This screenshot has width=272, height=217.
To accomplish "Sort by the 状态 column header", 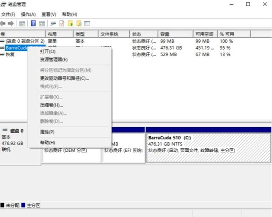I will pyautogui.click(x=144, y=34).
